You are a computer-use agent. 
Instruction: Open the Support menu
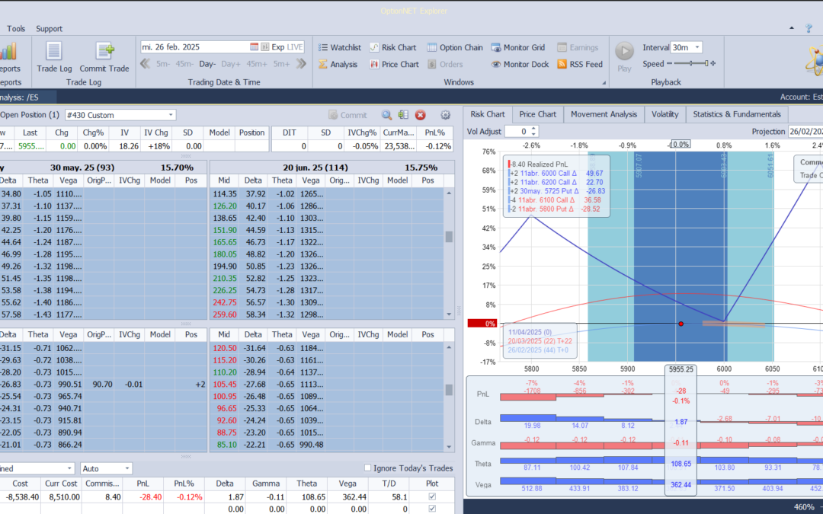[x=49, y=29]
